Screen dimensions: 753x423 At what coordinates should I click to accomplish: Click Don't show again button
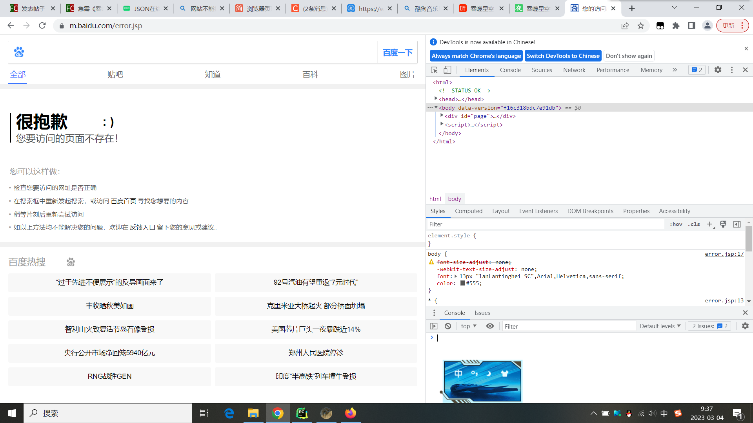(x=629, y=56)
